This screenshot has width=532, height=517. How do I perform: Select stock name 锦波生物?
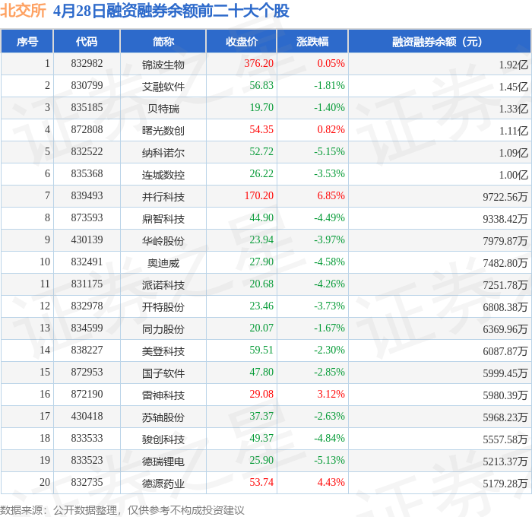click(x=163, y=65)
